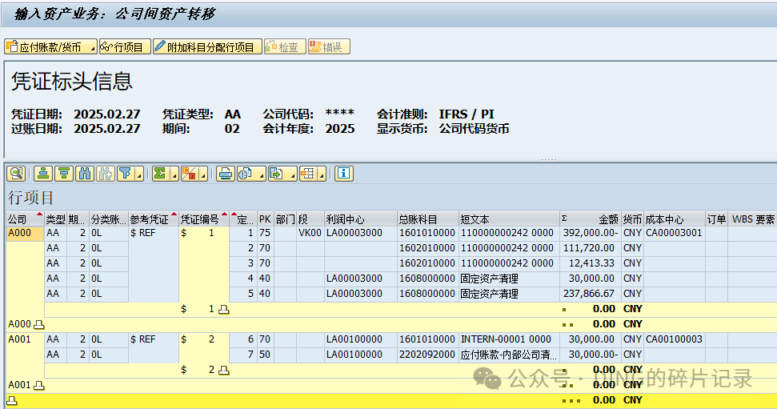Open the 应付账款/货币 dropdown arrow
The image size is (777, 409).
pyautogui.click(x=92, y=49)
